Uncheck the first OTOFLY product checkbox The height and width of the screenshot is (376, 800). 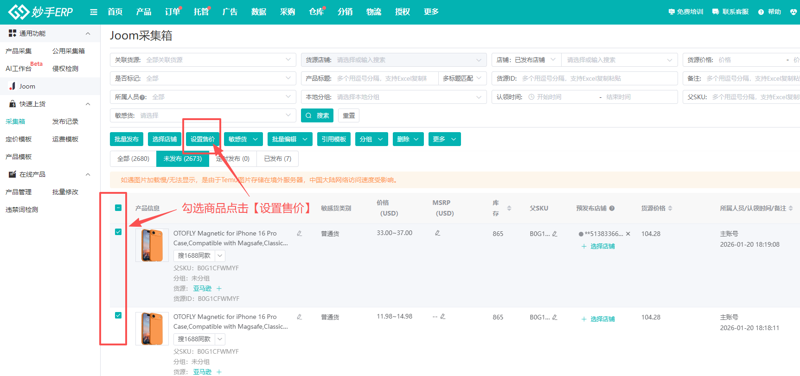pyautogui.click(x=118, y=232)
